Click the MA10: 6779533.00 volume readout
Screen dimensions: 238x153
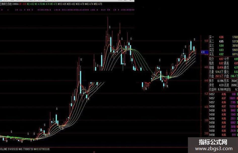[x=42, y=149]
